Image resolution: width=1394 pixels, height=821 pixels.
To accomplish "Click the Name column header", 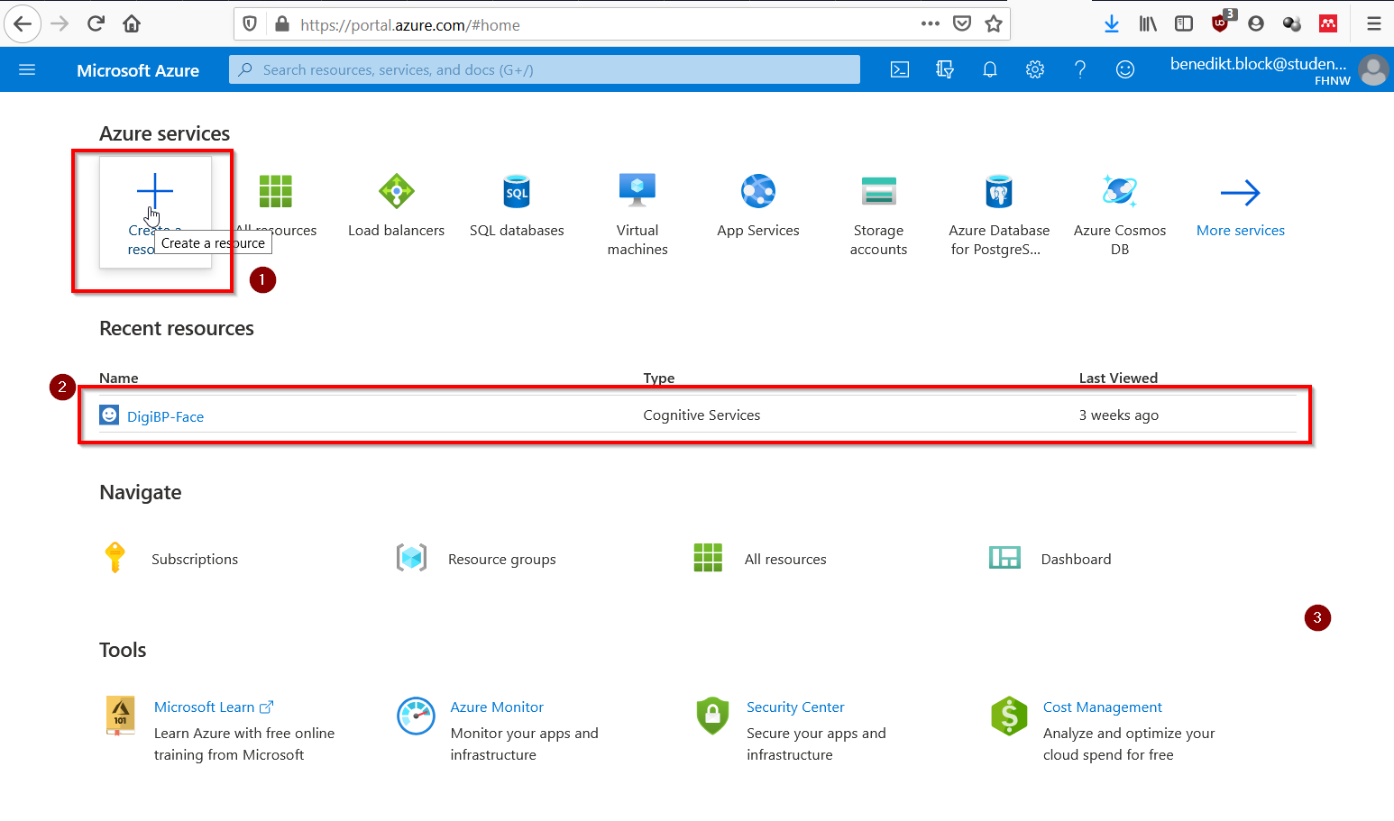I will coord(119,378).
